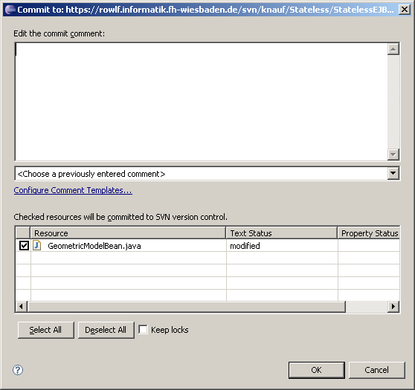Click the Deselect All button
Image resolution: width=415 pixels, height=390 pixels.
point(106,330)
